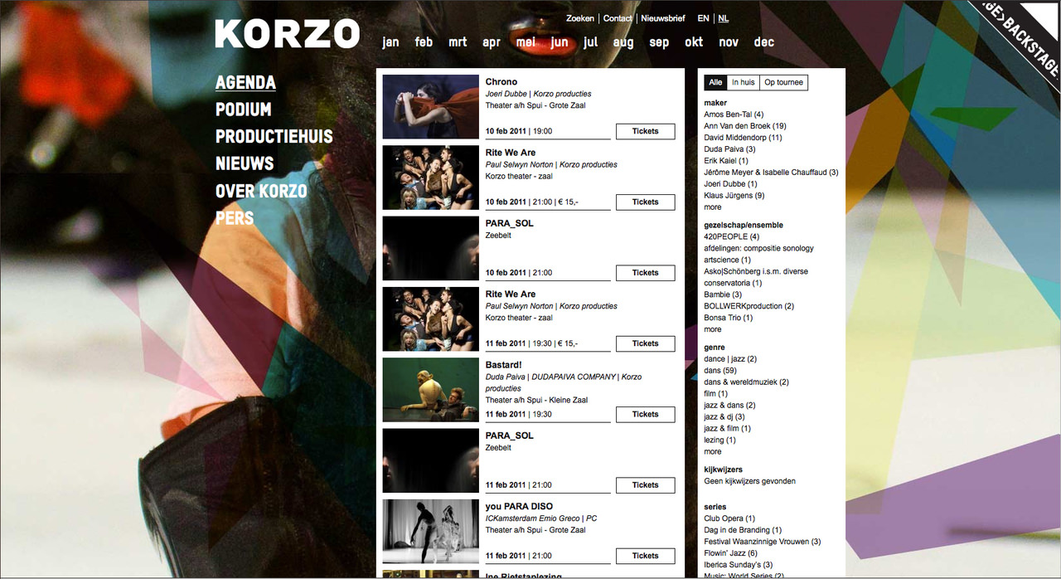Jump to mrt in the month bar
The image size is (1061, 579).
[x=458, y=42]
